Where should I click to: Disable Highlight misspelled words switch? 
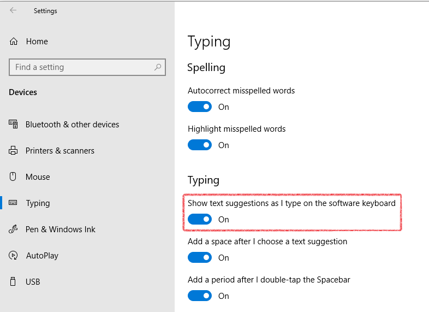pyautogui.click(x=200, y=145)
